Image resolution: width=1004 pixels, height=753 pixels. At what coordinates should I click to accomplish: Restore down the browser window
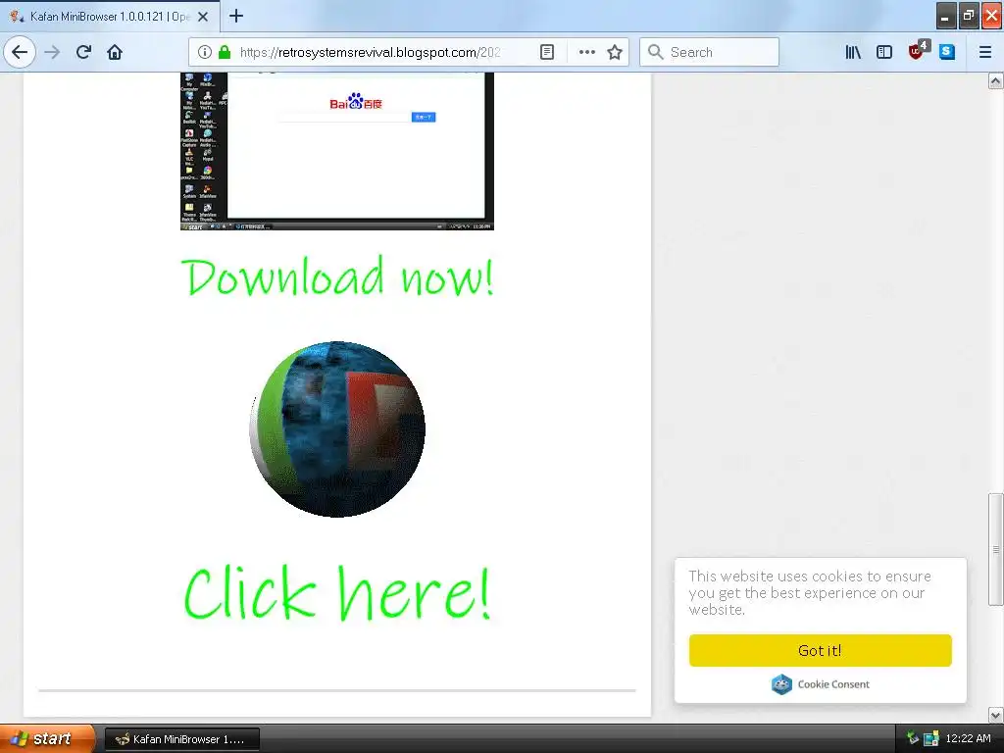tap(969, 16)
